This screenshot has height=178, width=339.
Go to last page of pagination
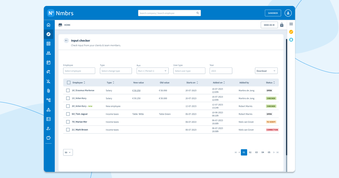pos(277,152)
